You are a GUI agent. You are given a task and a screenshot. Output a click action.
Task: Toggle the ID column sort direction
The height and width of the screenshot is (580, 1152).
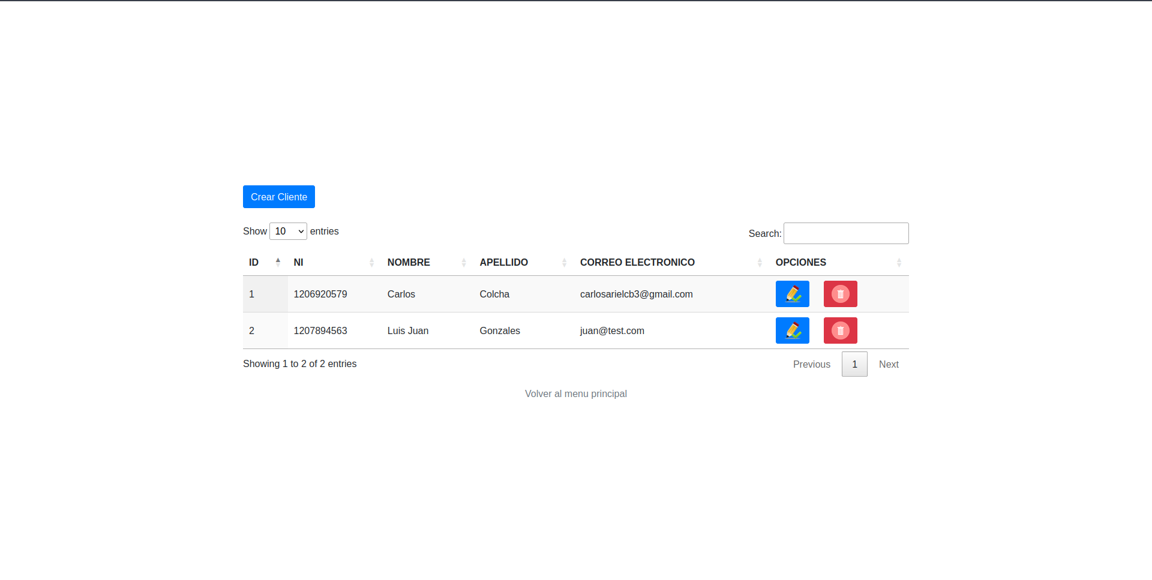pos(278,262)
